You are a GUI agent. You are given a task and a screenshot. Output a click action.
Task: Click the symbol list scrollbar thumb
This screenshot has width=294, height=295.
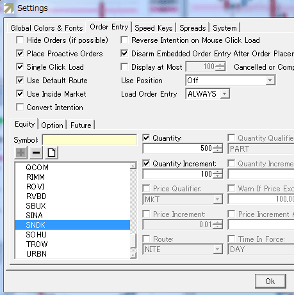coord(133,241)
